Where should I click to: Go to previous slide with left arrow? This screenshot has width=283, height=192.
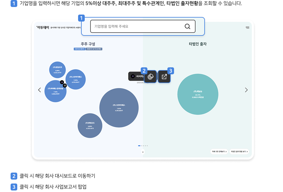point(39,90)
